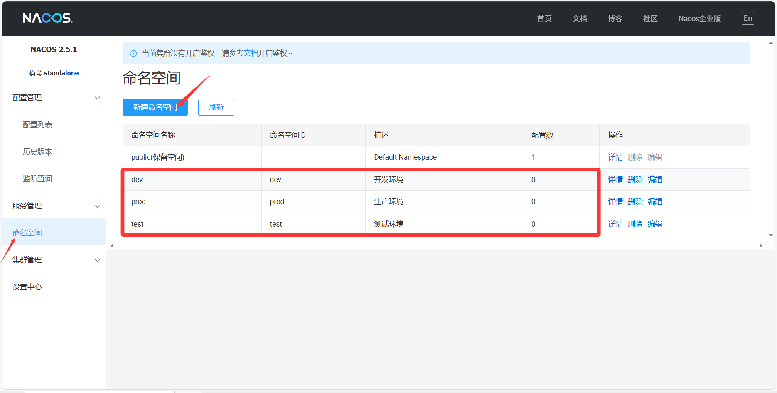Open the 文档 link in the auth notice
This screenshot has height=393, width=777.
(251, 53)
